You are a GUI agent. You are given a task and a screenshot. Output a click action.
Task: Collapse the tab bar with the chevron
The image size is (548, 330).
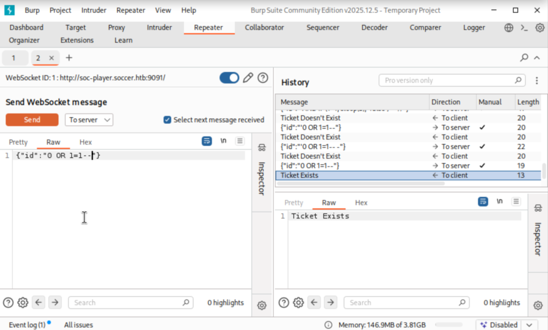point(537,57)
